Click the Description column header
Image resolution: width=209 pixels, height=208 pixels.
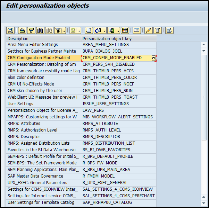click(44, 38)
